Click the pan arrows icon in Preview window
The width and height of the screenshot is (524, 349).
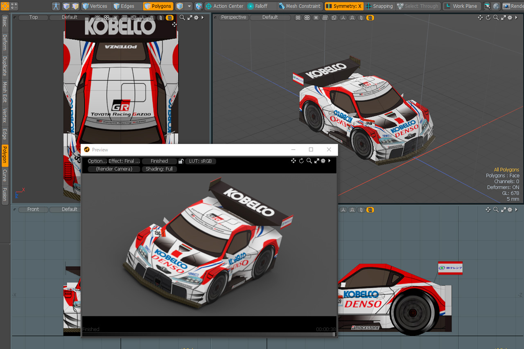(294, 161)
